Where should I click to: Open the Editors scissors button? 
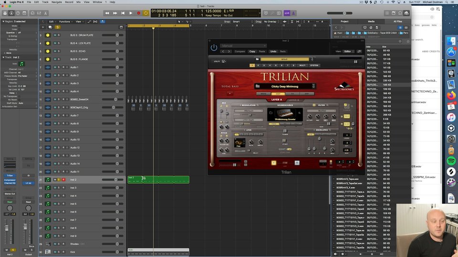tap(45, 13)
